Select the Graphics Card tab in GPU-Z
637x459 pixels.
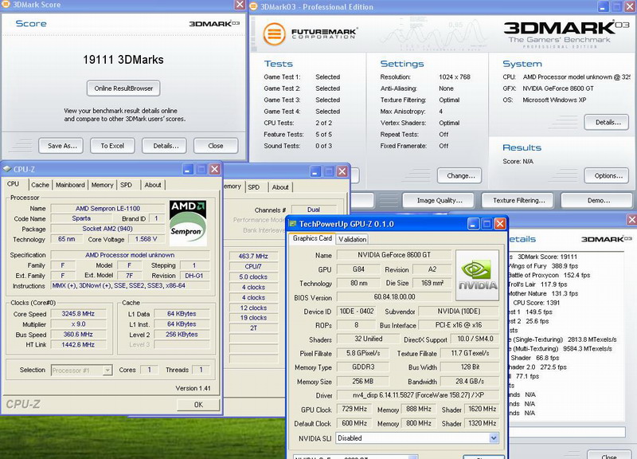(312, 238)
